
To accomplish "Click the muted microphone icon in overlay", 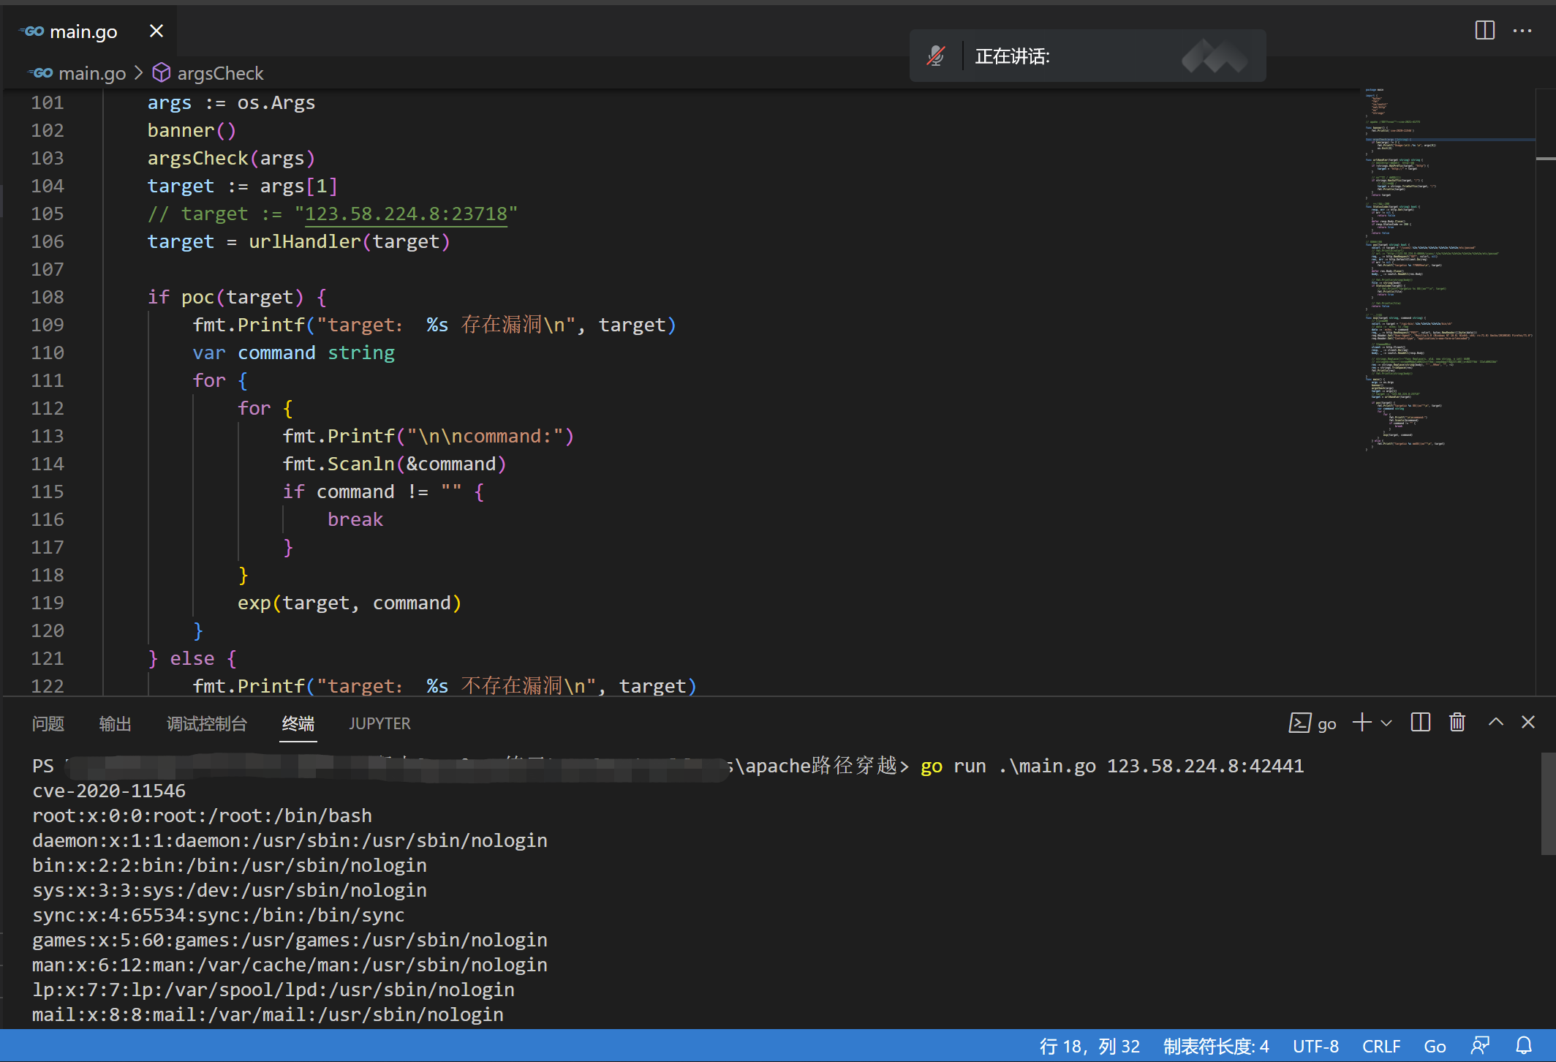I will pyautogui.click(x=936, y=56).
